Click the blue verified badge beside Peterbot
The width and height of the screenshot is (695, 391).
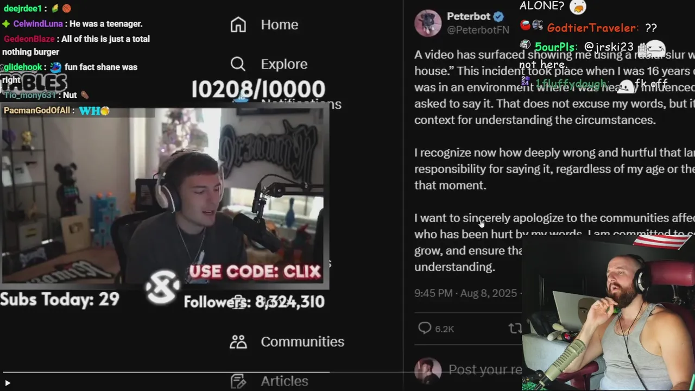pos(498,16)
